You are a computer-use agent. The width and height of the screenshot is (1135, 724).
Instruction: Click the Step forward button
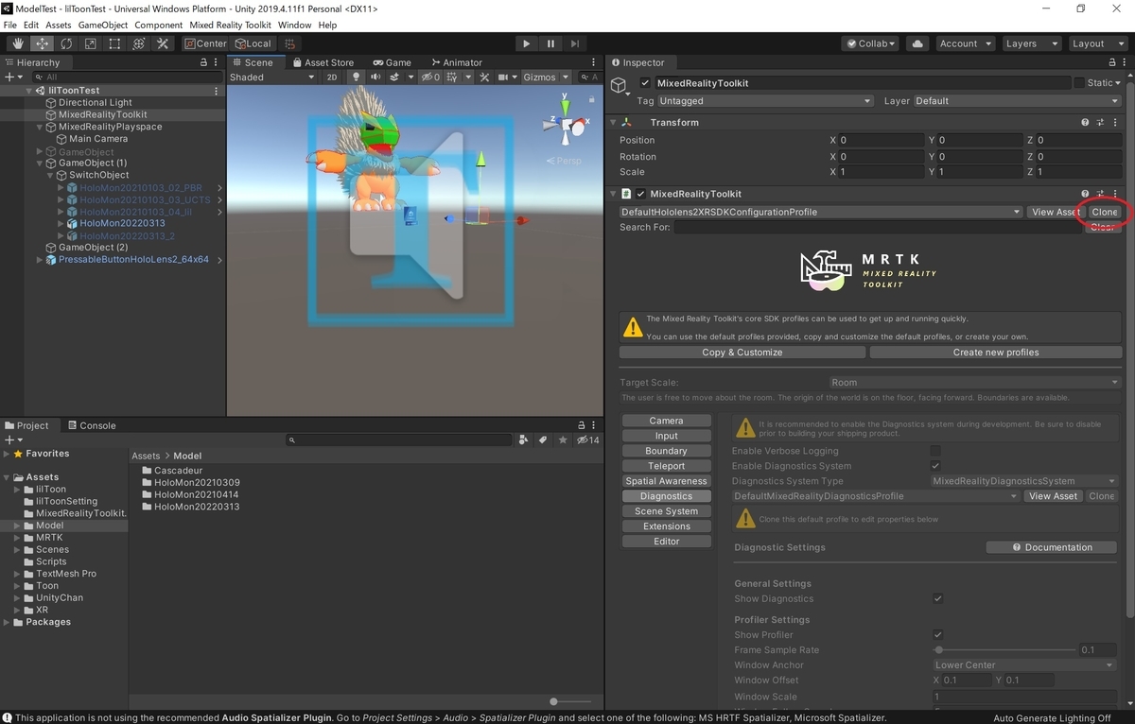pyautogui.click(x=575, y=43)
